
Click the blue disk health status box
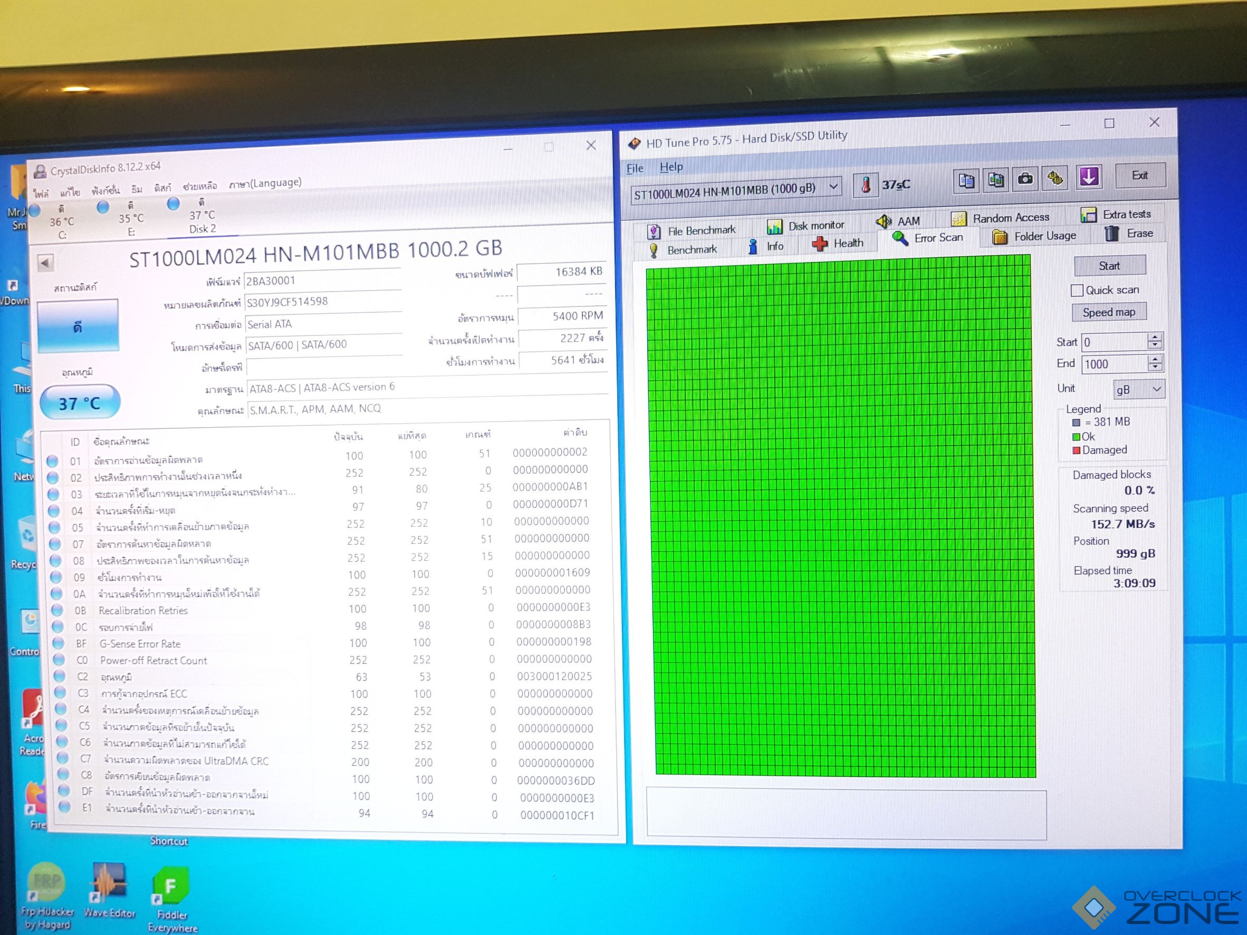(78, 326)
